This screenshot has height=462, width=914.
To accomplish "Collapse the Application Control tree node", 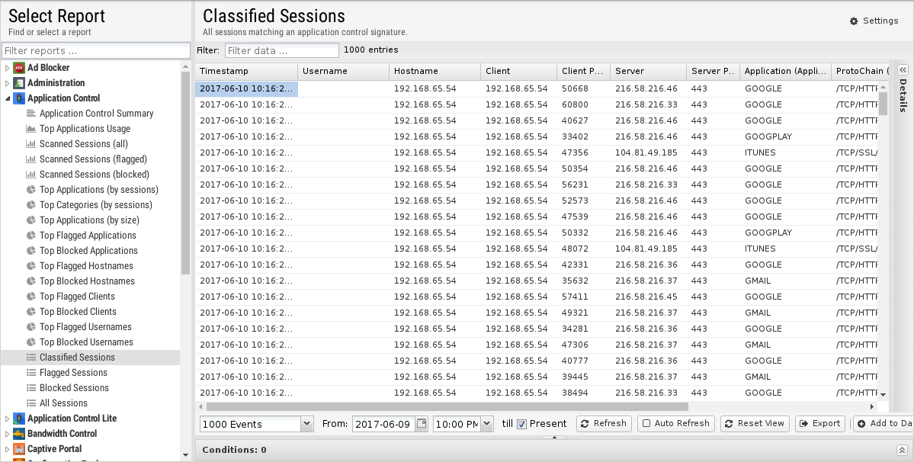I will click(x=8, y=98).
